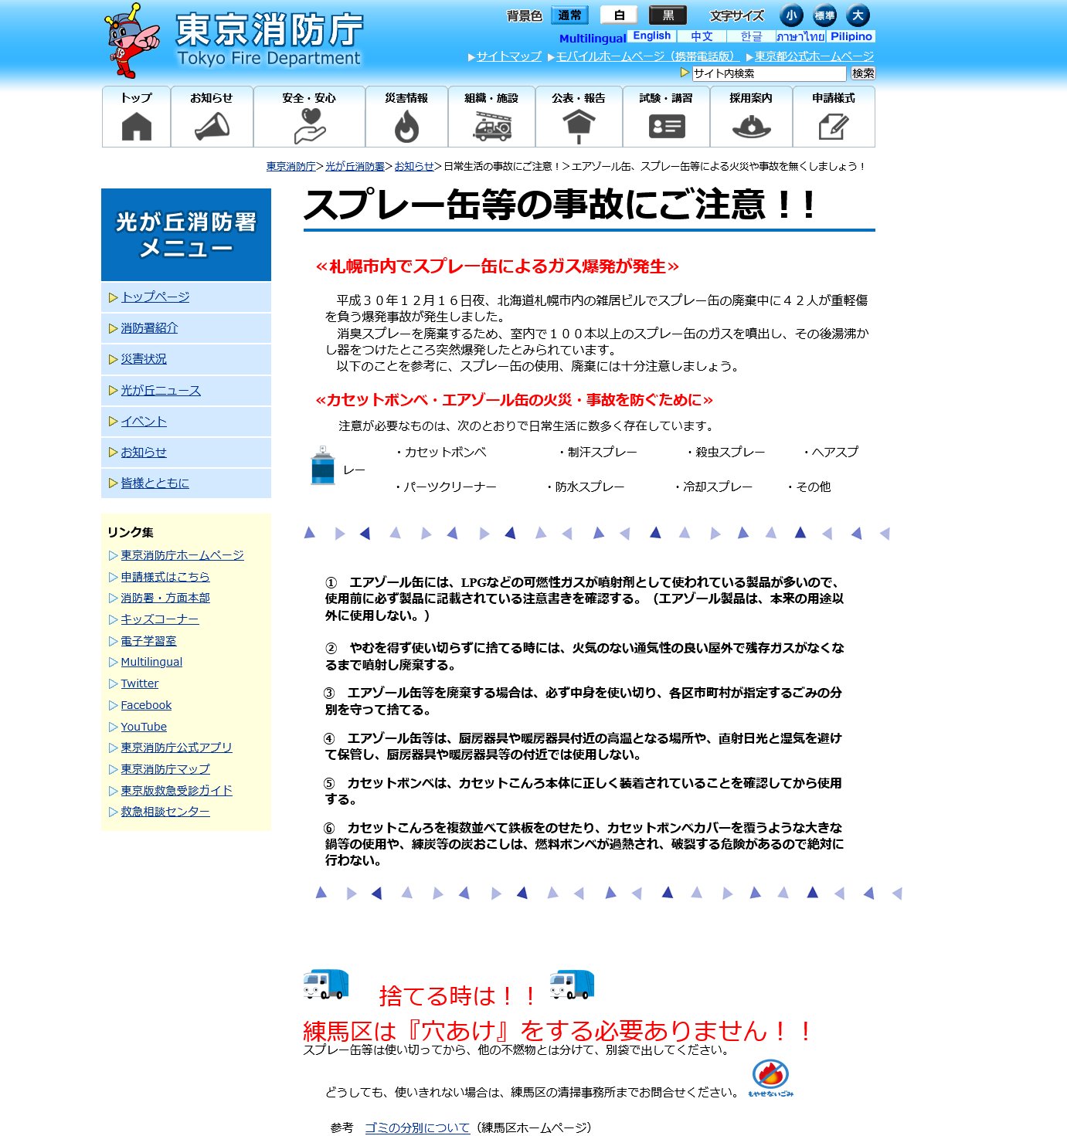Click the 検索 search button
The width and height of the screenshot is (1067, 1136).
click(863, 73)
